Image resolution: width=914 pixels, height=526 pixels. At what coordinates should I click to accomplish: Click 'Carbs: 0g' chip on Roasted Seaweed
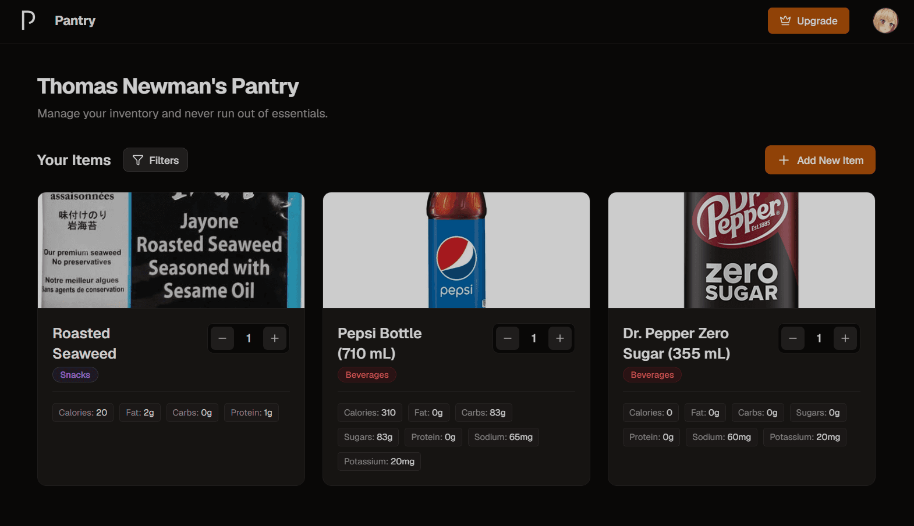(x=192, y=413)
